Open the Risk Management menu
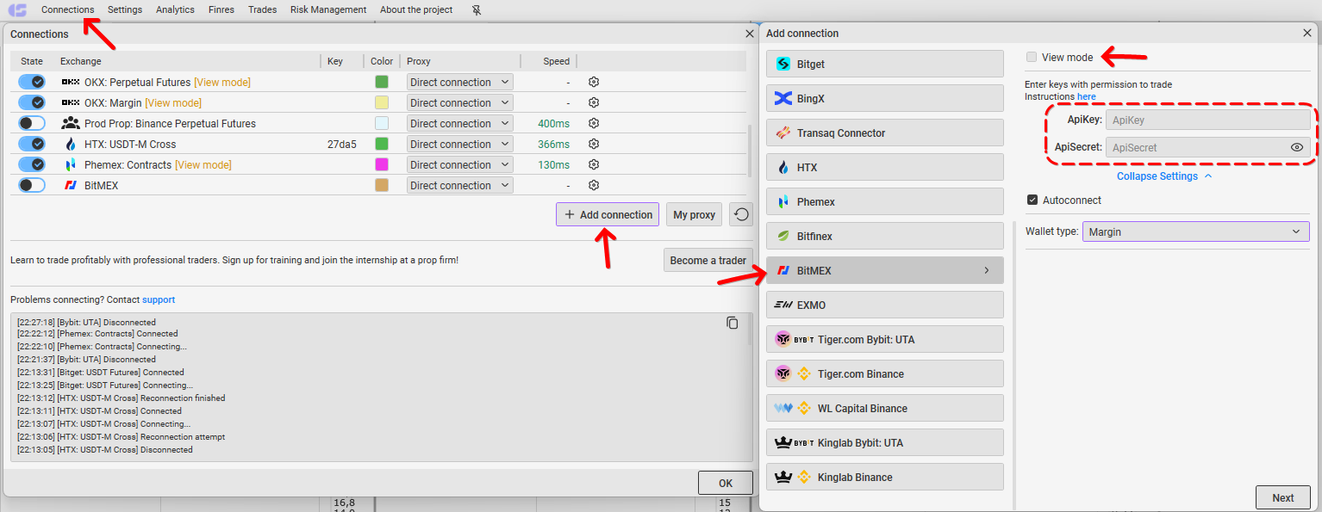The height and width of the screenshot is (512, 1322). pos(328,9)
